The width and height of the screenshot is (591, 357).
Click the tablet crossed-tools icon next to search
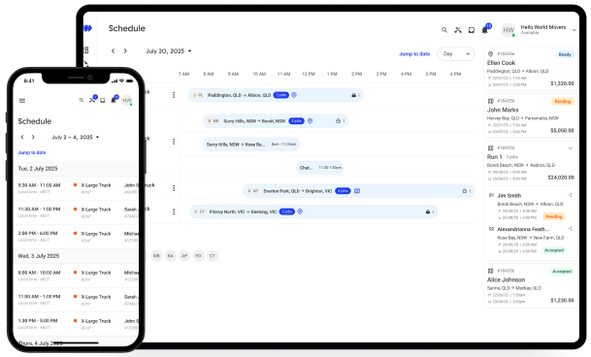[458, 30]
